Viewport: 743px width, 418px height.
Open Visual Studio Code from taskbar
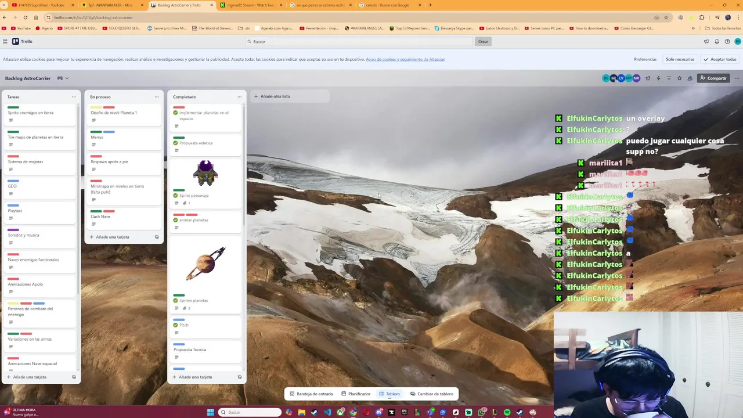(328, 412)
